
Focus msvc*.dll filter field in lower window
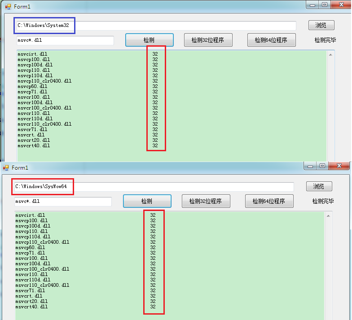[63, 202]
